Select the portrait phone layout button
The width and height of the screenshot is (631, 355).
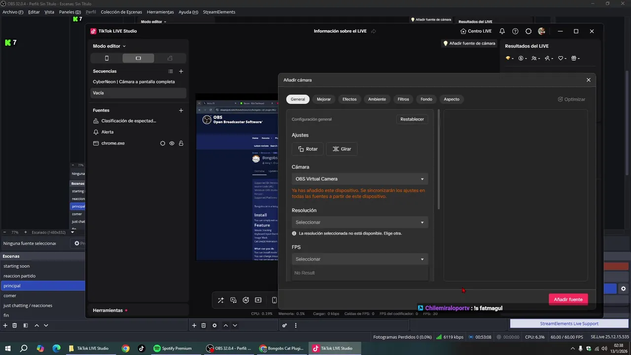click(x=106, y=58)
